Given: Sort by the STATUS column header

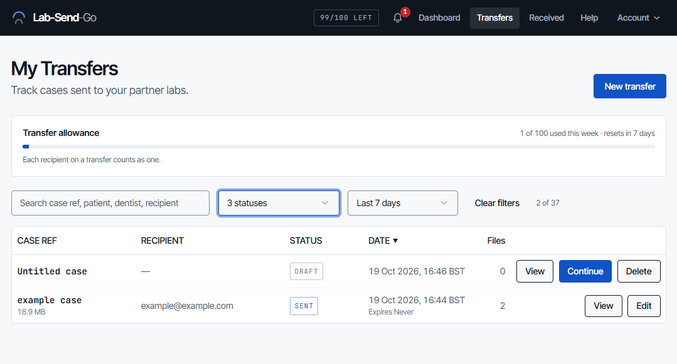Looking at the screenshot, I should (306, 241).
